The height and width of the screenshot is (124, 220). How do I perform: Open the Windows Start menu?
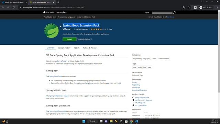[x=84, y=121]
